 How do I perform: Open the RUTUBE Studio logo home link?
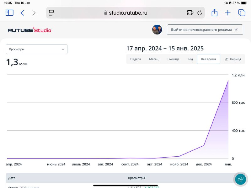(x=29, y=30)
